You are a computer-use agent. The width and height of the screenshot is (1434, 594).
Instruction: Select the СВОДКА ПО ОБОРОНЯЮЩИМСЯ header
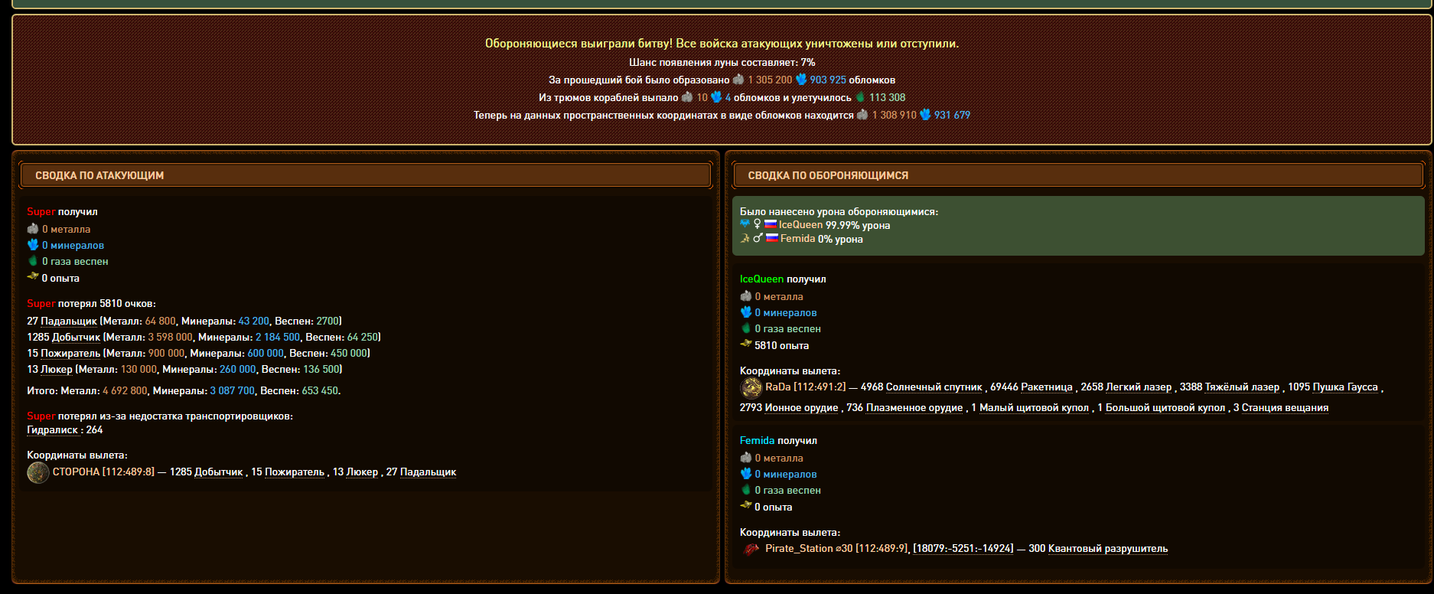click(828, 175)
